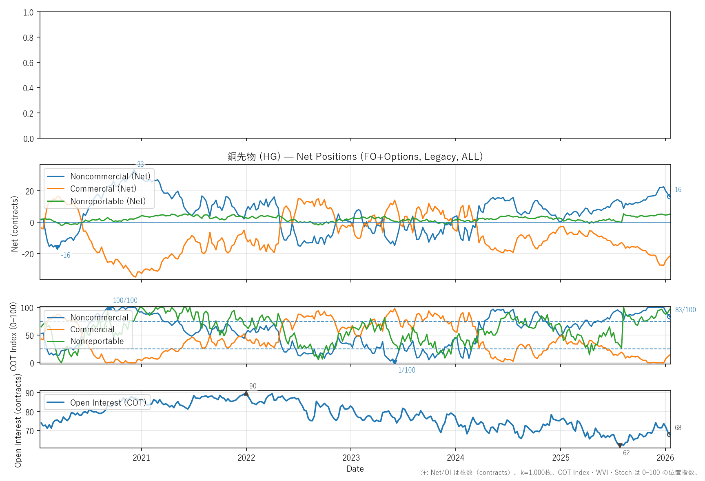Click the Net Positions chart title

click(x=355, y=157)
